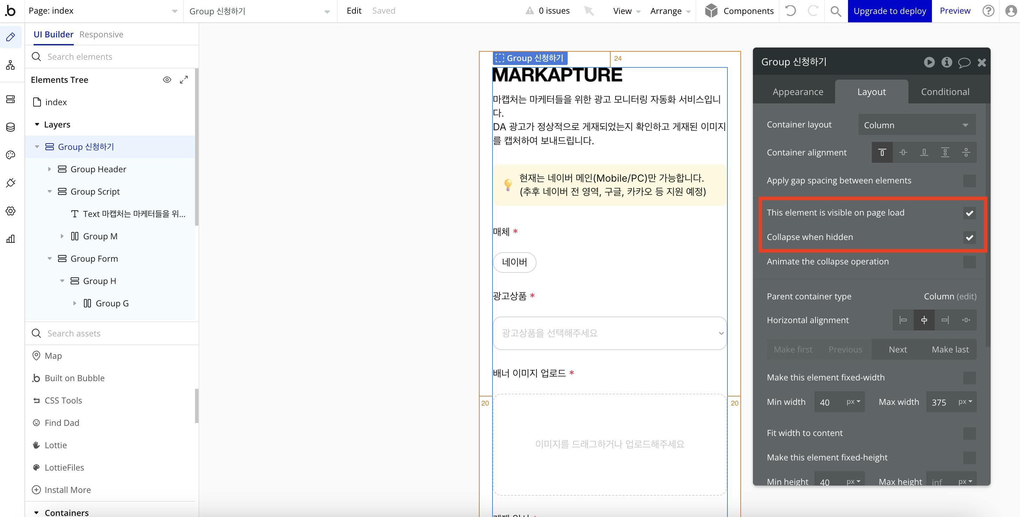
Task: Open the Arrange menu
Action: pyautogui.click(x=670, y=11)
